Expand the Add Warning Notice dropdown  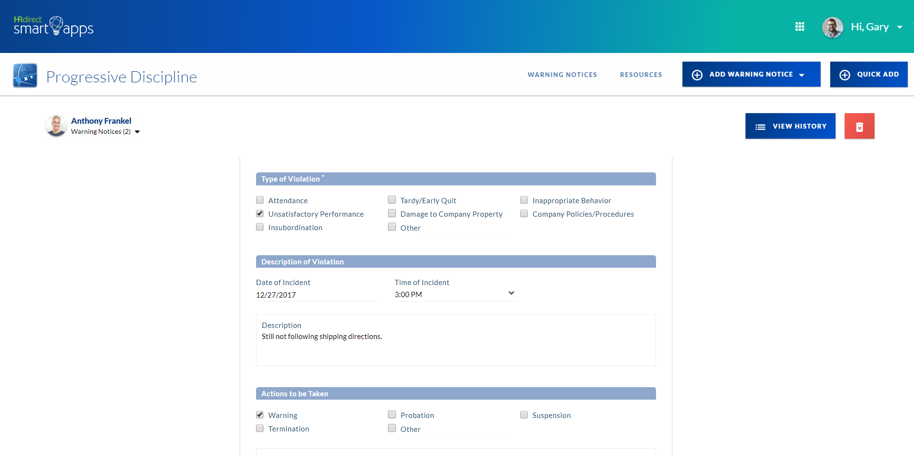[x=751, y=75]
